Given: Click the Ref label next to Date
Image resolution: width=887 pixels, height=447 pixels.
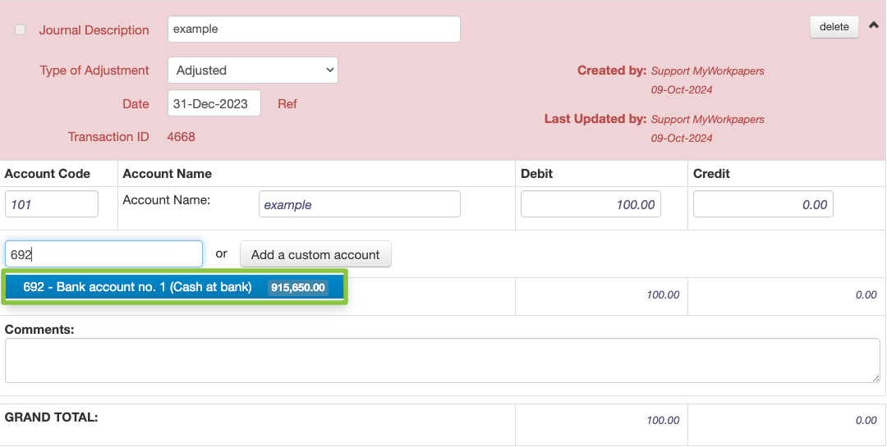Looking at the screenshot, I should 287,104.
